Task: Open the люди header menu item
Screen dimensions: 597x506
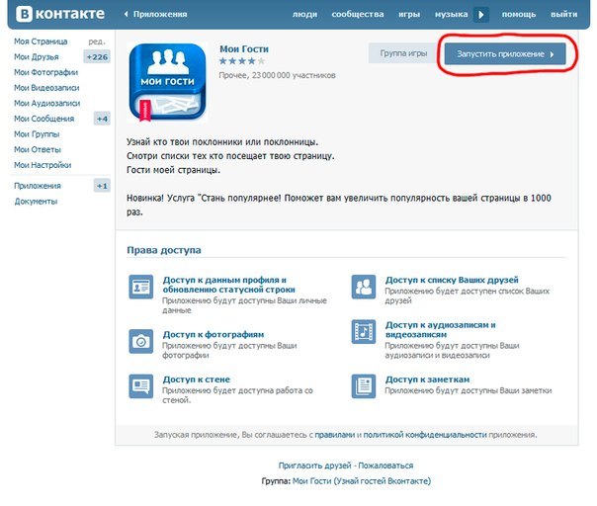Action: pos(306,15)
